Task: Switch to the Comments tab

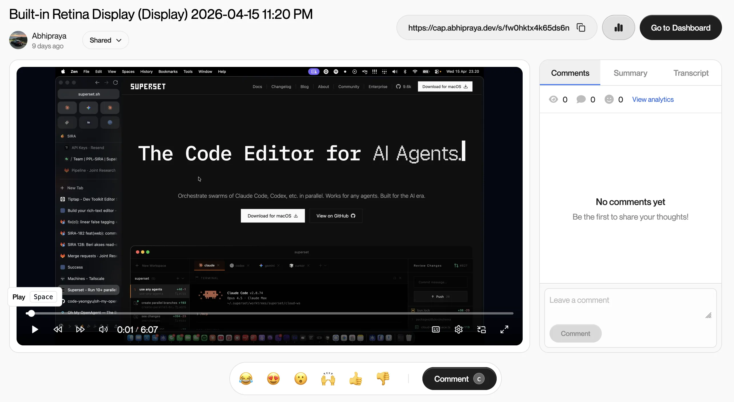Action: click(x=570, y=73)
